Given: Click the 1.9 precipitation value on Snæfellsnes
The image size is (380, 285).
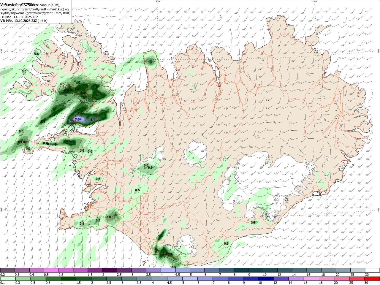Looking at the screenshot, I should tap(69, 142).
